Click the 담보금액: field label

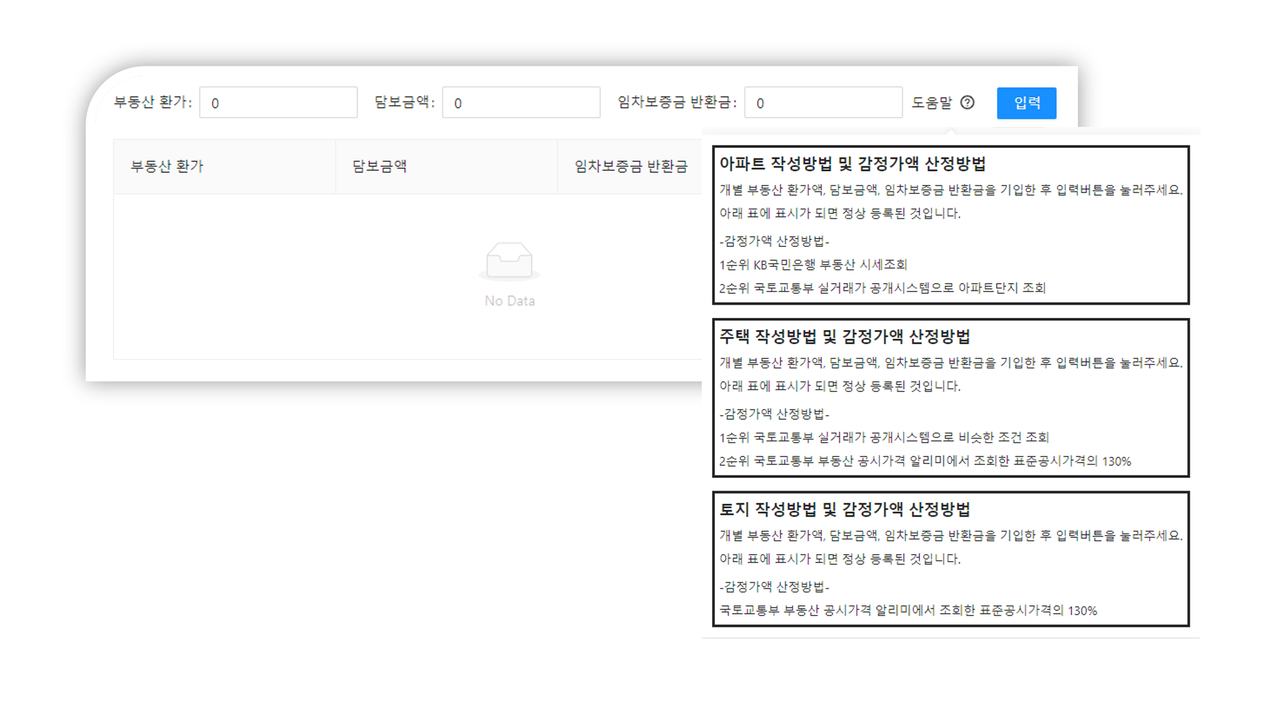(x=405, y=102)
